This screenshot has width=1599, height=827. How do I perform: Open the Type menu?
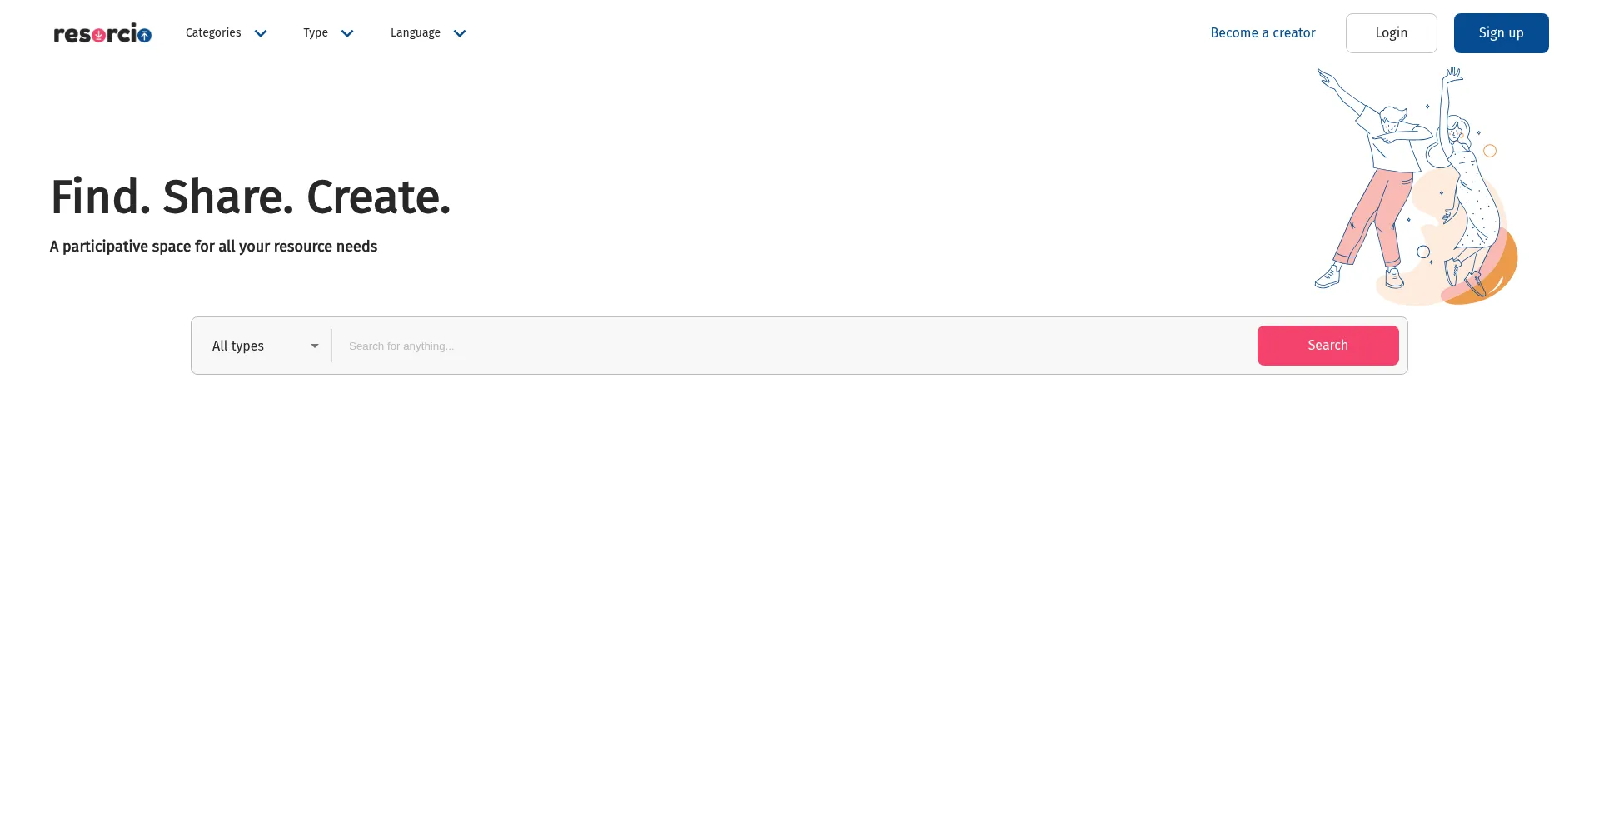[316, 33]
